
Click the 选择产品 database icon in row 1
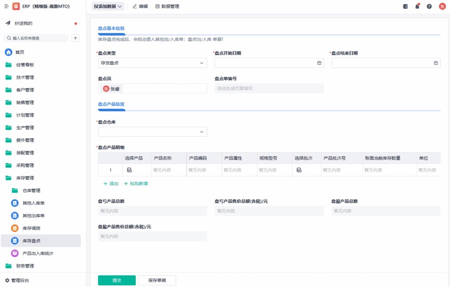(x=129, y=170)
